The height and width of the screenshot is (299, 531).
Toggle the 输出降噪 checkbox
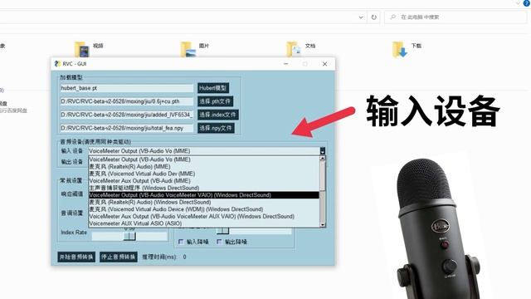tap(219, 242)
